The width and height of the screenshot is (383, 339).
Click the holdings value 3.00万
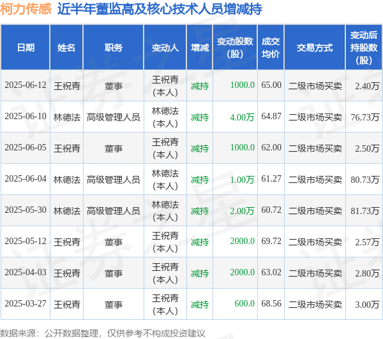click(x=367, y=305)
